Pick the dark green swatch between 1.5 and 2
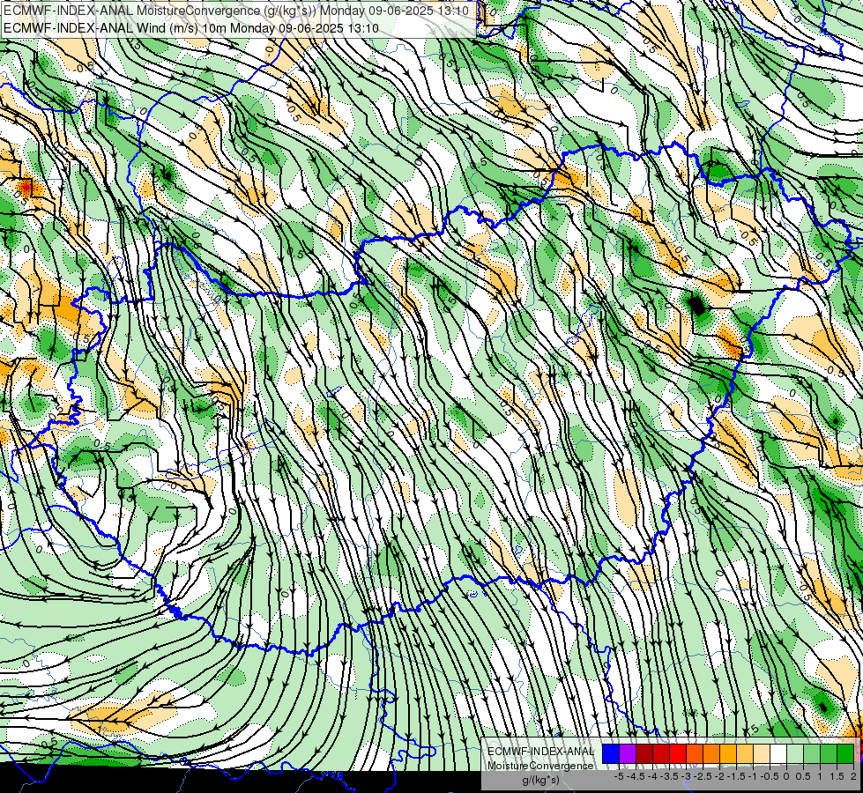The width and height of the screenshot is (863, 793). tap(845, 754)
